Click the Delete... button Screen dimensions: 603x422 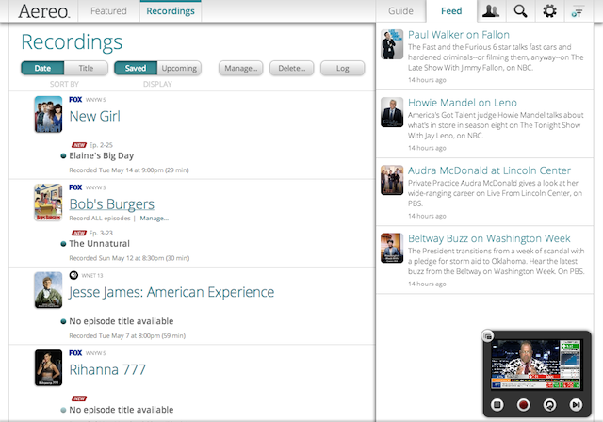point(291,68)
